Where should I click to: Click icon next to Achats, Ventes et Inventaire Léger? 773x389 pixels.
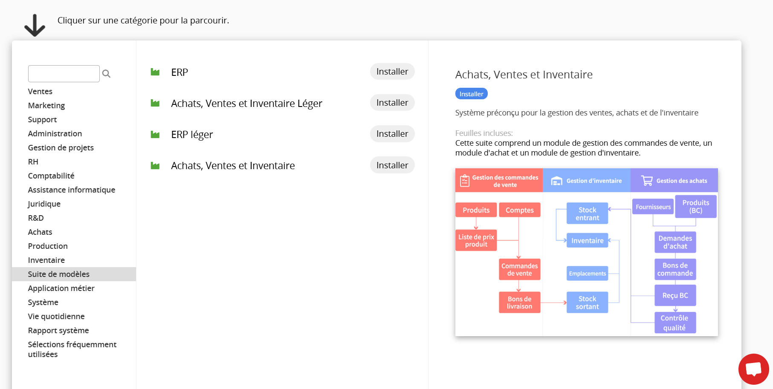click(x=155, y=103)
